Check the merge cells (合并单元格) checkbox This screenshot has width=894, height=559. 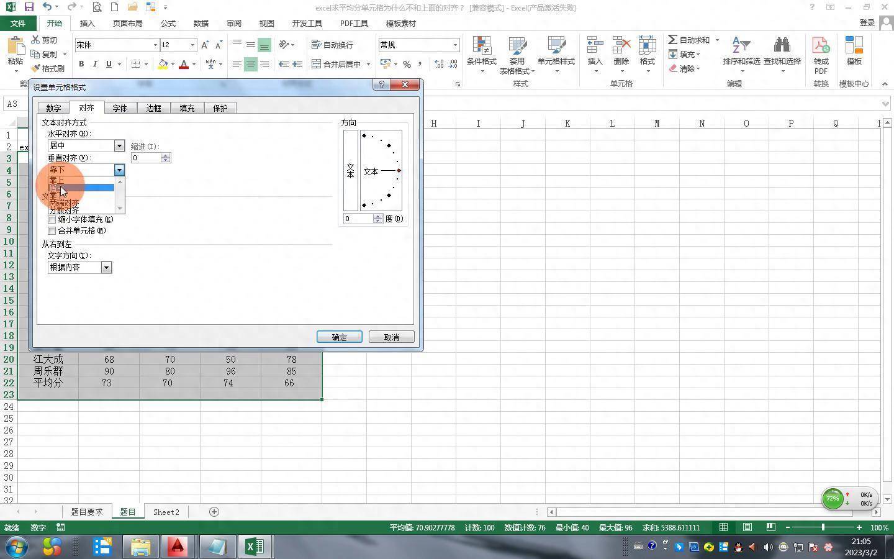click(52, 230)
